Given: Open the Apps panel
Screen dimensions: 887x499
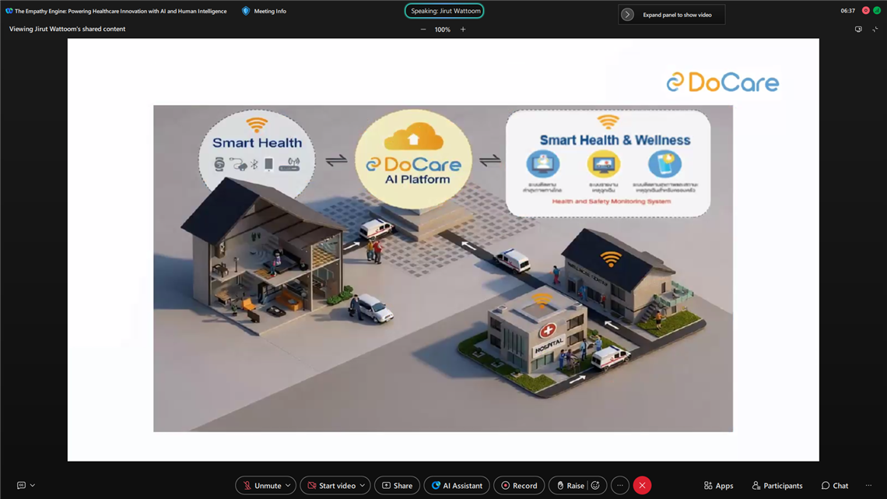Looking at the screenshot, I should (x=718, y=486).
